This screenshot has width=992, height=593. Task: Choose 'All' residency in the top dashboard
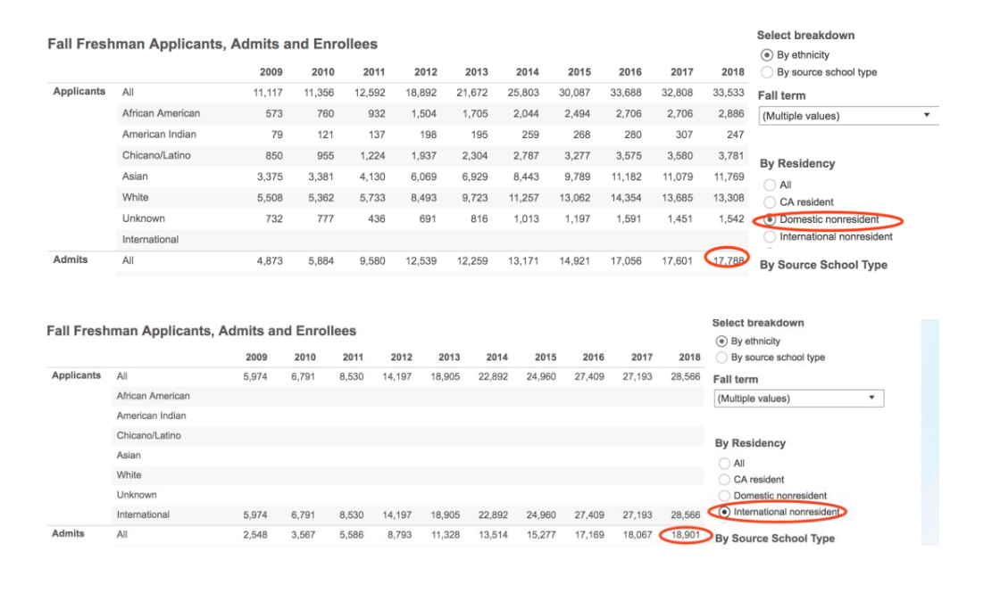coord(768,185)
